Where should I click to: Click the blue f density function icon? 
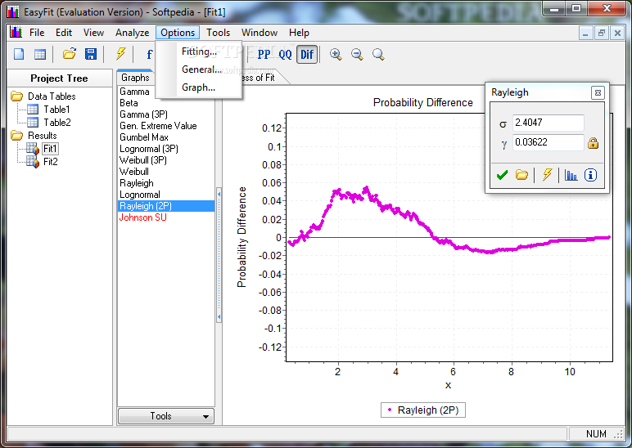coord(149,54)
